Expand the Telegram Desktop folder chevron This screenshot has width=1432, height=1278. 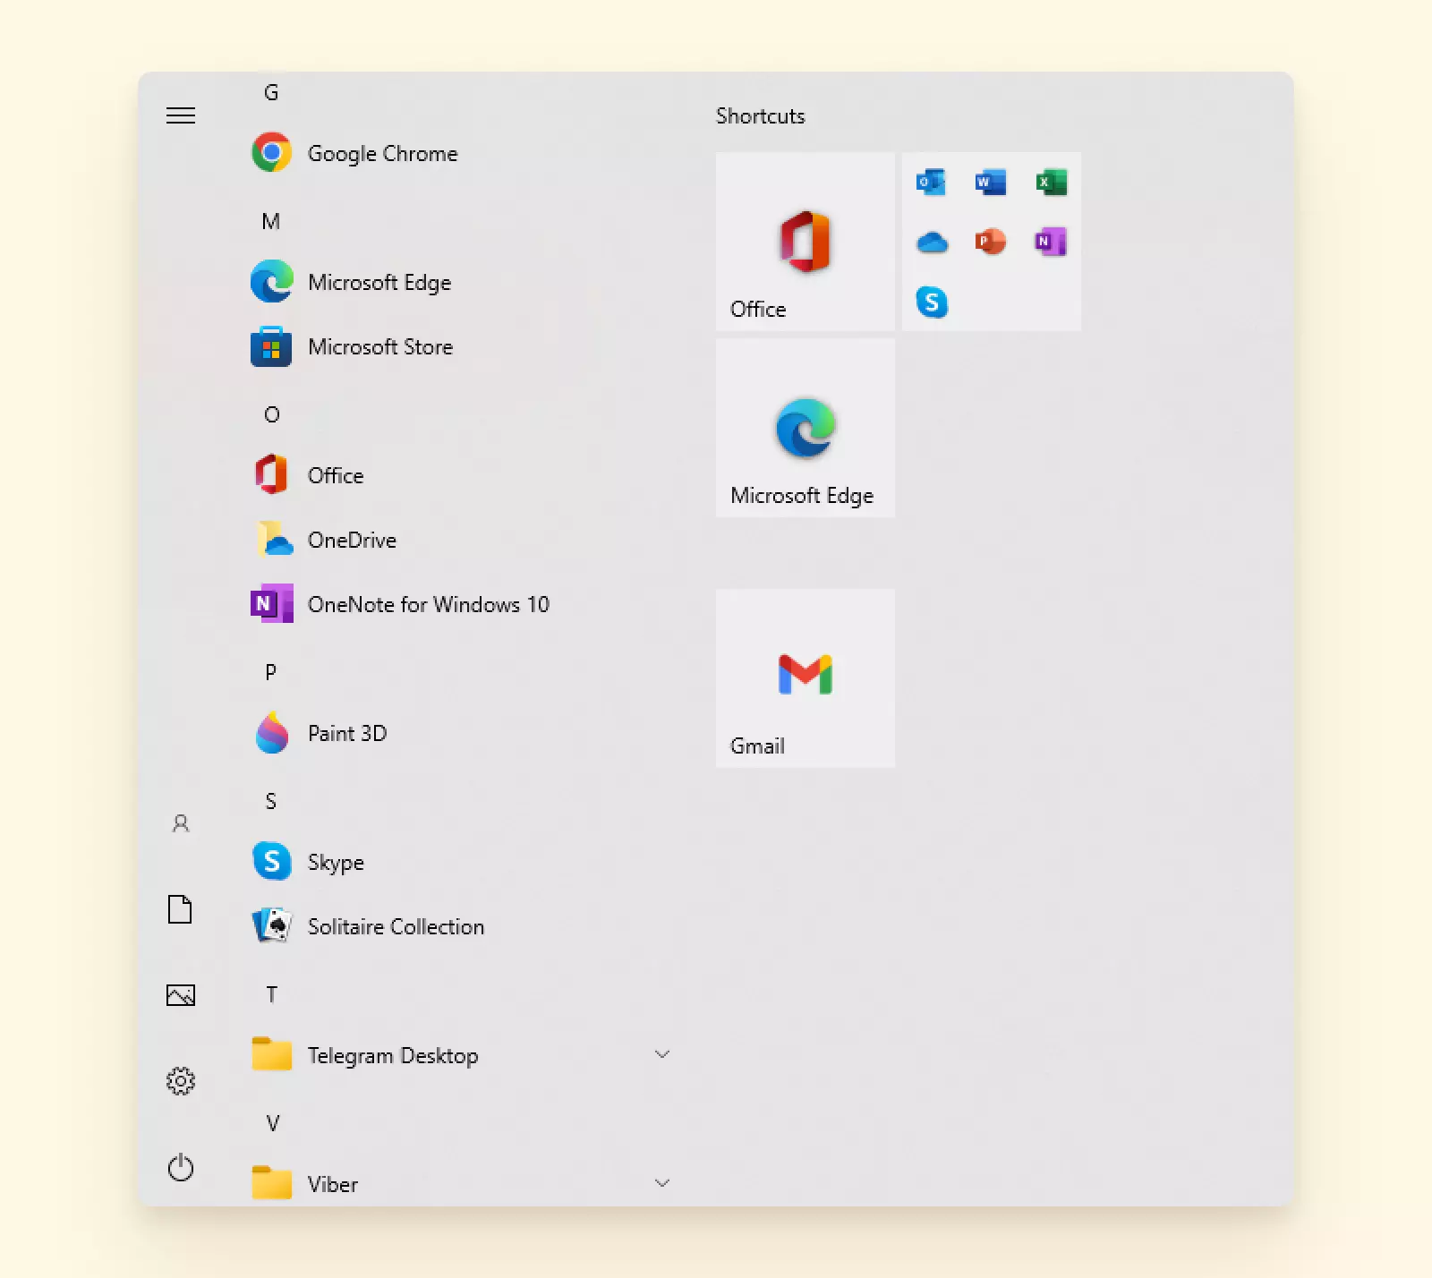click(662, 1054)
